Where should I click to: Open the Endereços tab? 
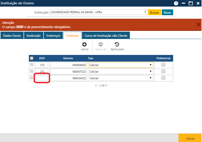click(x=53, y=36)
